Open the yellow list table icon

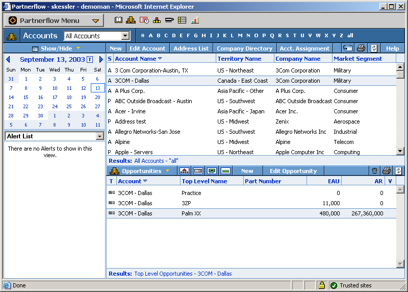pyautogui.click(x=182, y=20)
